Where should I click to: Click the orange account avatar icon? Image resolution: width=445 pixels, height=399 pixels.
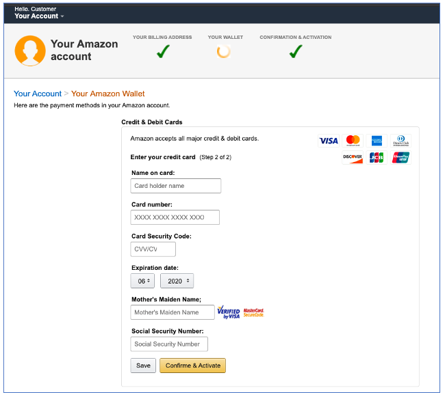pos(30,51)
